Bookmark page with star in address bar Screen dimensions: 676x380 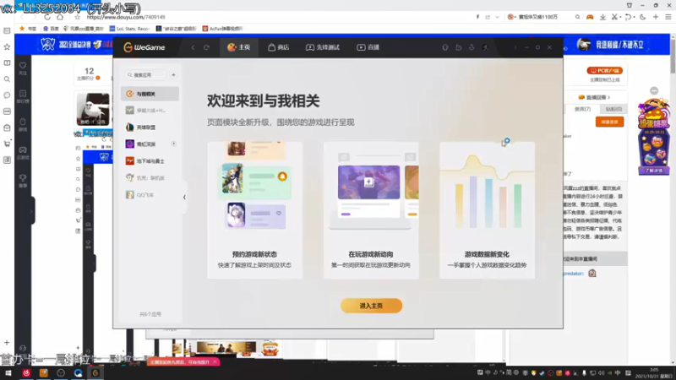[x=77, y=17]
